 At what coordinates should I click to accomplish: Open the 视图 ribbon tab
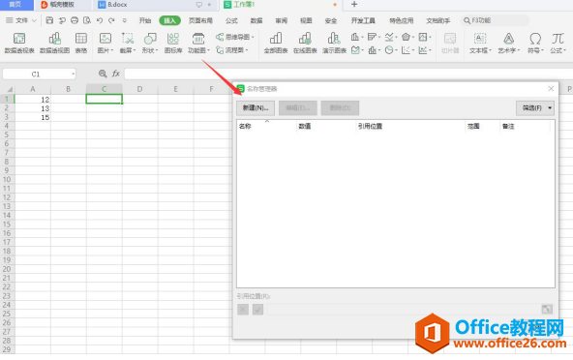(x=306, y=20)
